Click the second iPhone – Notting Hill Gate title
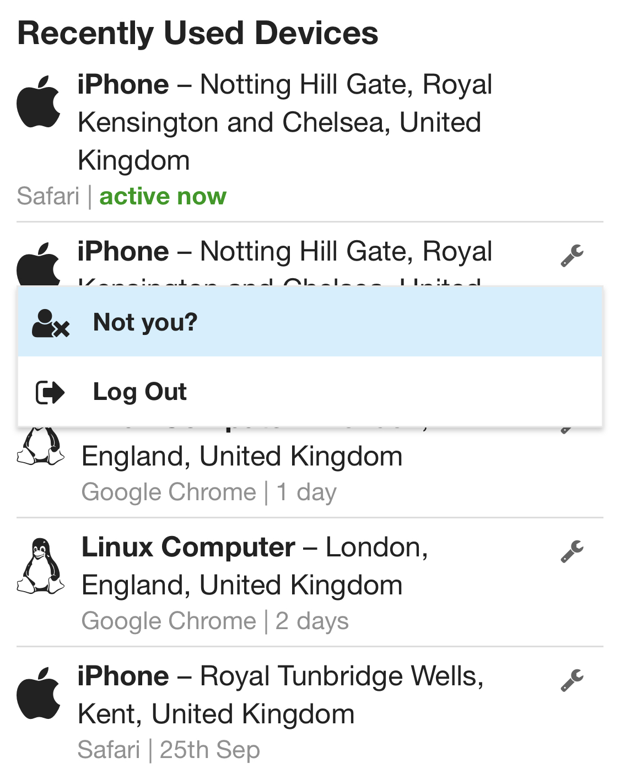 click(x=284, y=252)
